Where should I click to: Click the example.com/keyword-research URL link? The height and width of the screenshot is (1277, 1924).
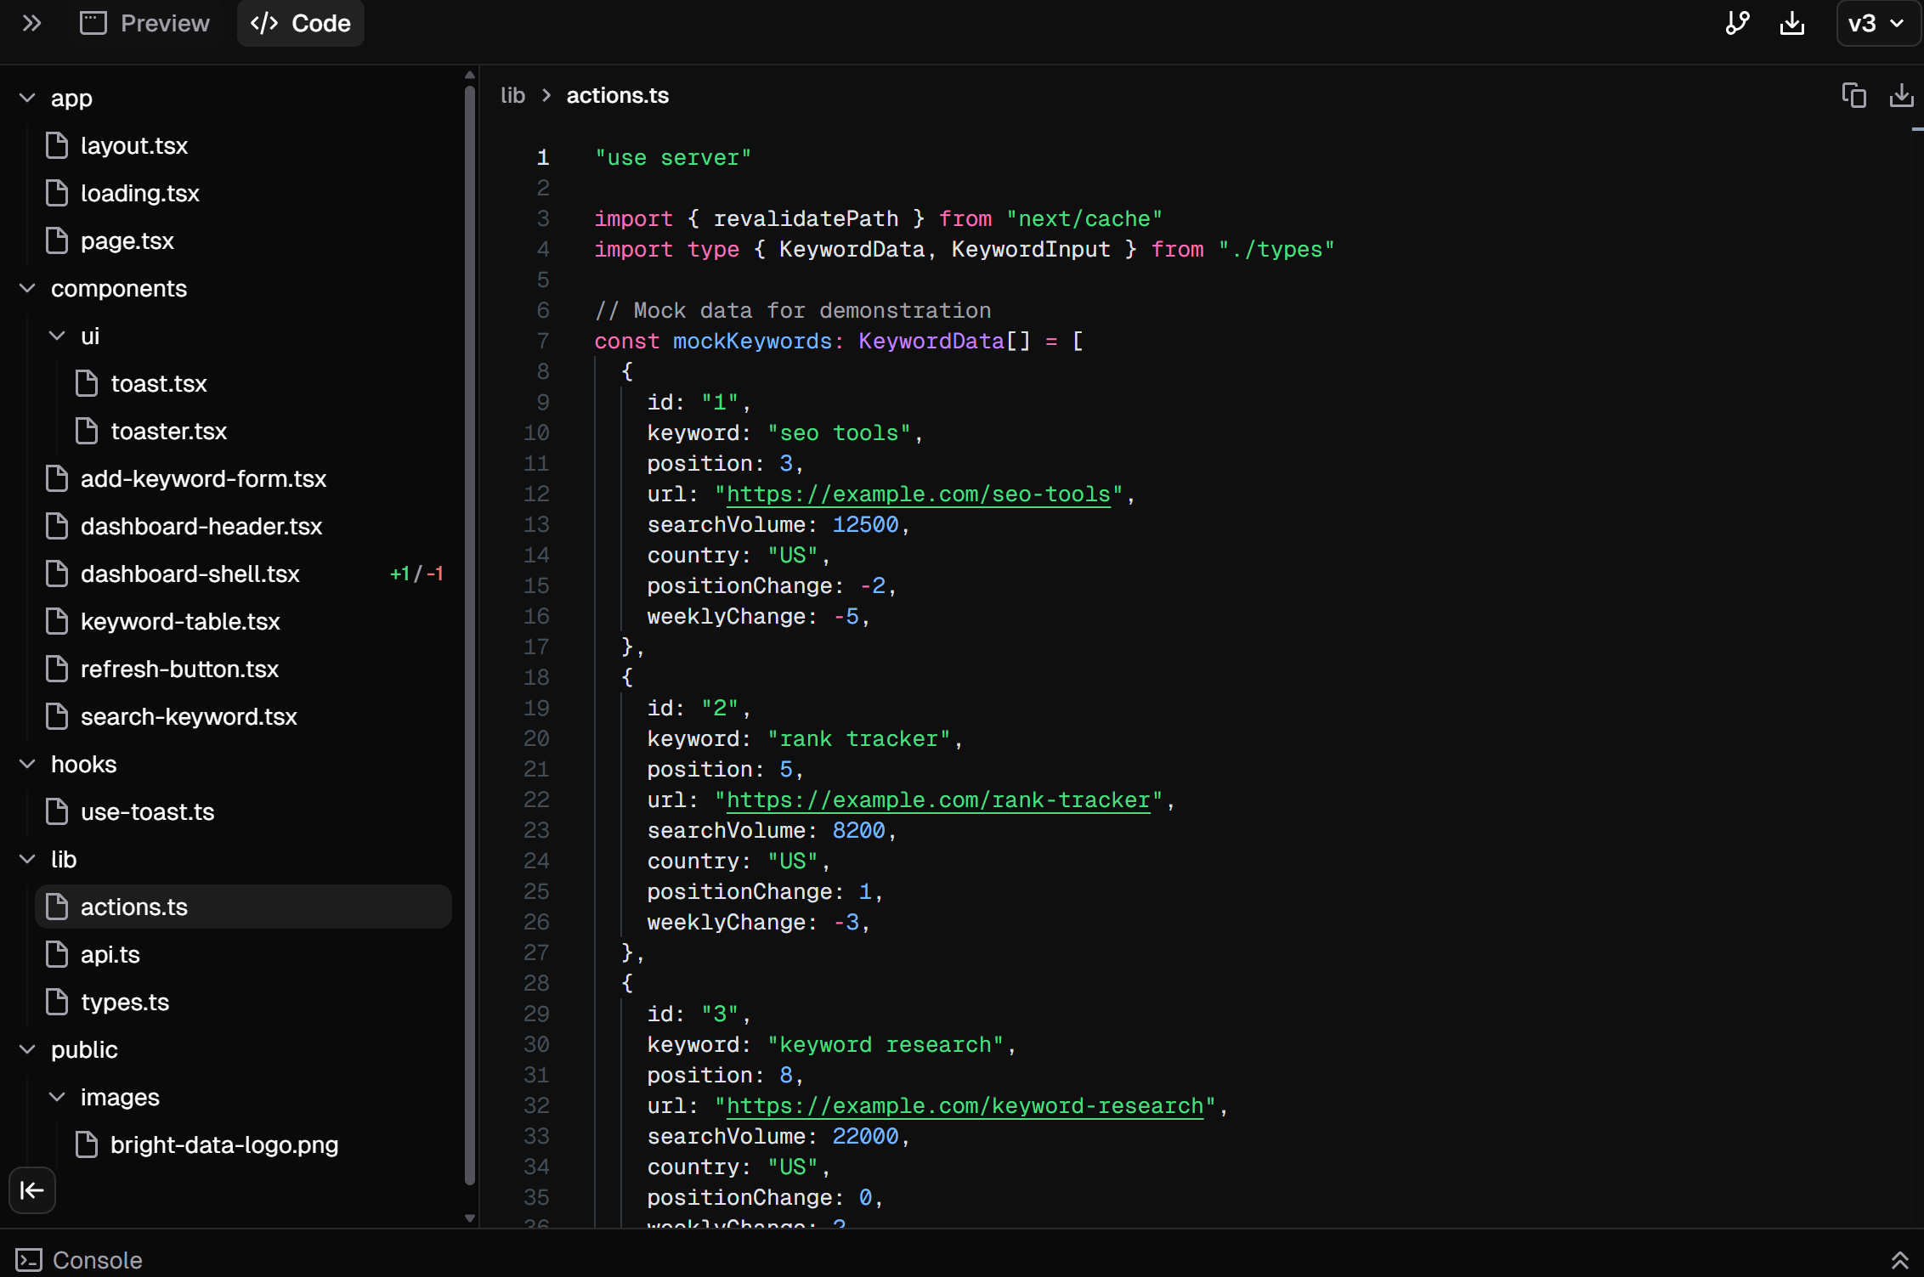pyautogui.click(x=965, y=1105)
